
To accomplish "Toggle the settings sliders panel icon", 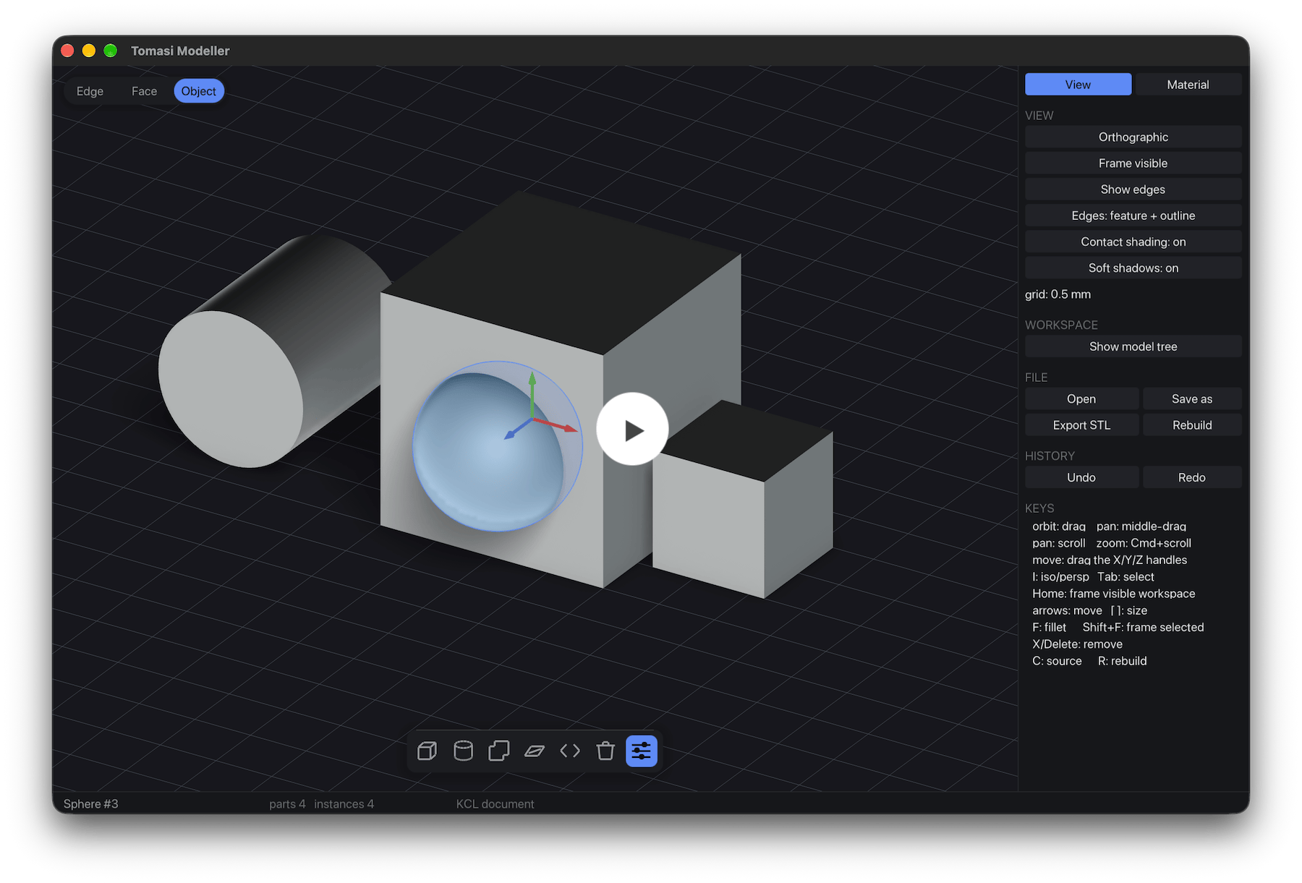I will pyautogui.click(x=642, y=751).
